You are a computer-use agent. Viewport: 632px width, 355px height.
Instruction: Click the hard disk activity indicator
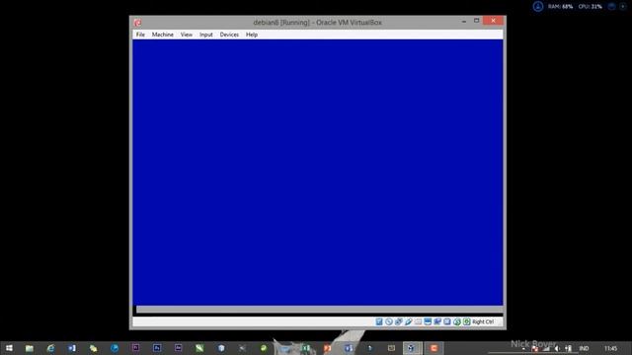(x=379, y=321)
